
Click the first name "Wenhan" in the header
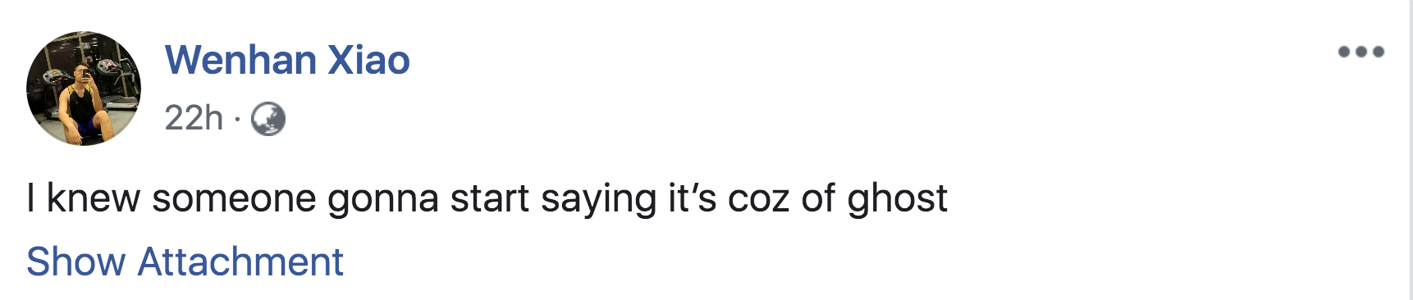pos(241,60)
